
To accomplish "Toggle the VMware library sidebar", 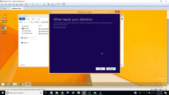I will point(49,4).
